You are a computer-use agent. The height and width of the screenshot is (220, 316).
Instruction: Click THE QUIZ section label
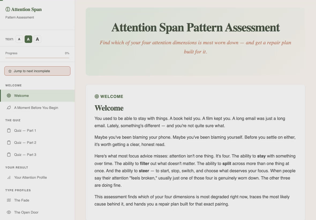tap(13, 120)
